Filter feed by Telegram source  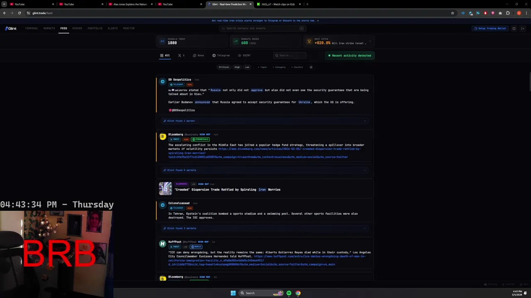(x=221, y=55)
